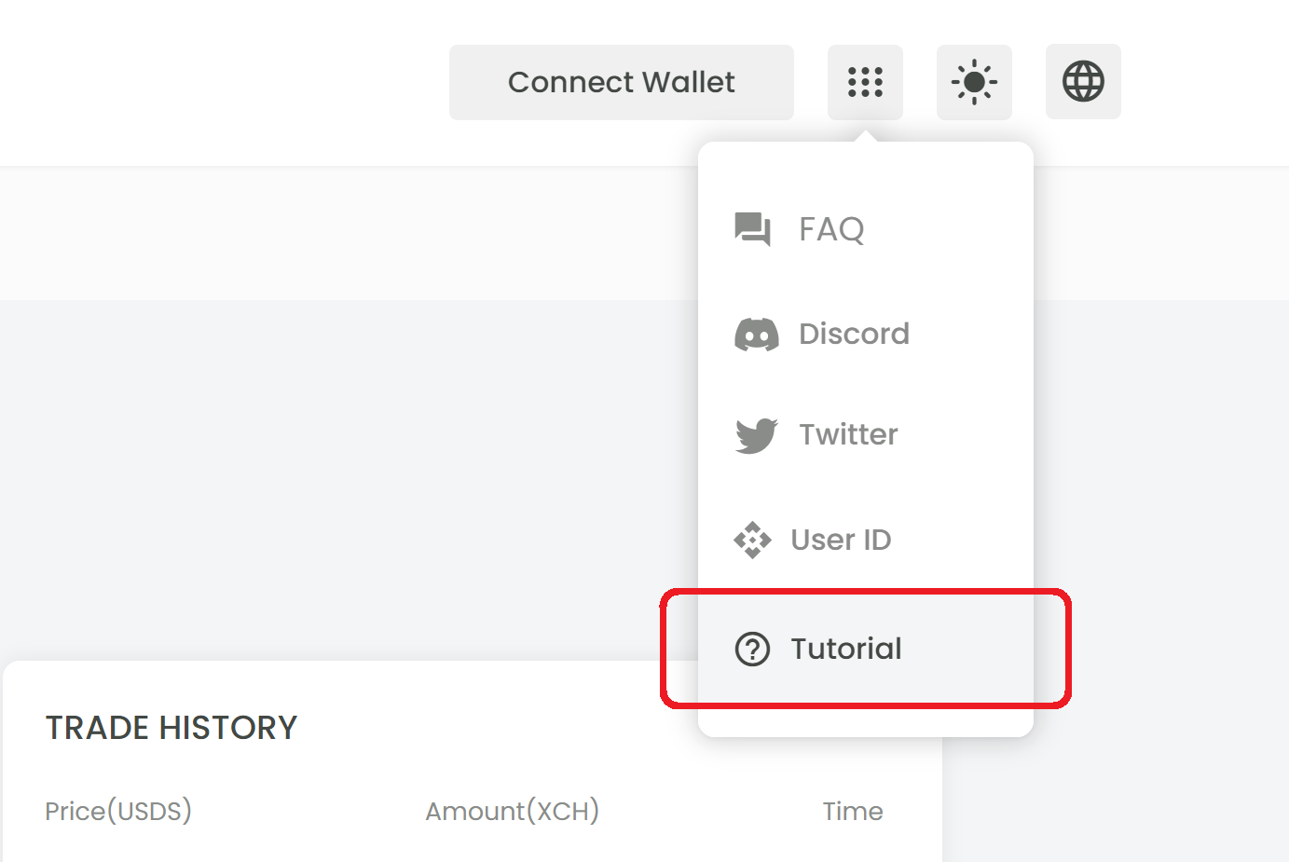Click the Price(USDS) column header
Viewport: 1289px width, 862px height.
pyautogui.click(x=118, y=811)
